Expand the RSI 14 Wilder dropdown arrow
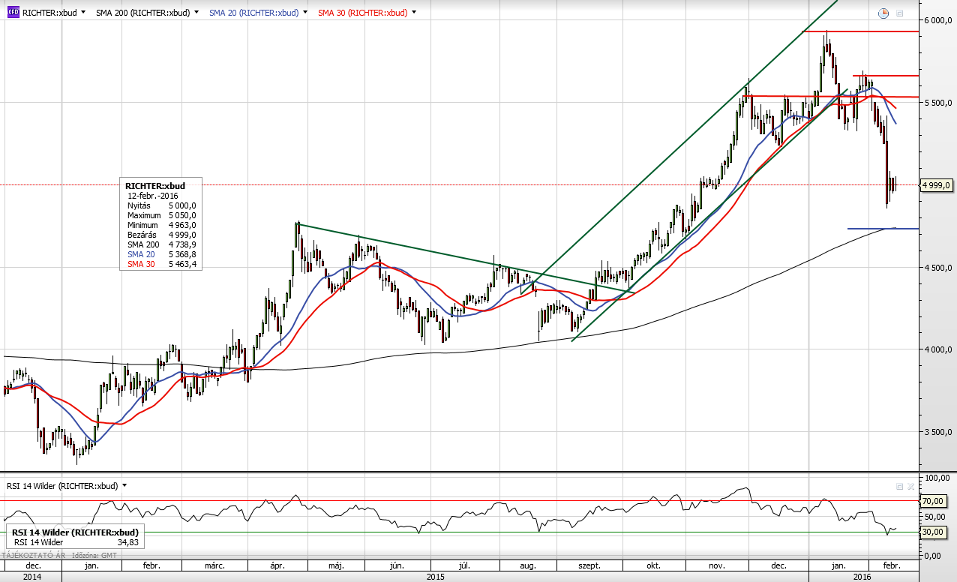Image resolution: width=957 pixels, height=582 pixels. [124, 486]
